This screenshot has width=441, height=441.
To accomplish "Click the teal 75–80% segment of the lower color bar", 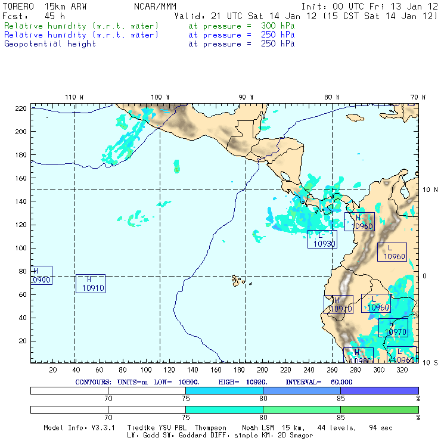I will [x=224, y=409].
